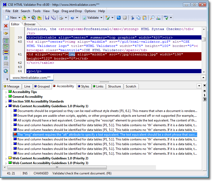This screenshot has height=181, width=212.
Task: Select the www.htmlvalidator.com/** document tab
Action: [32, 78]
